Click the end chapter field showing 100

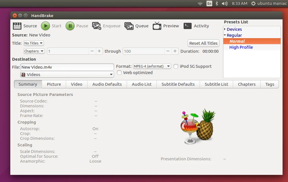coord(144,51)
